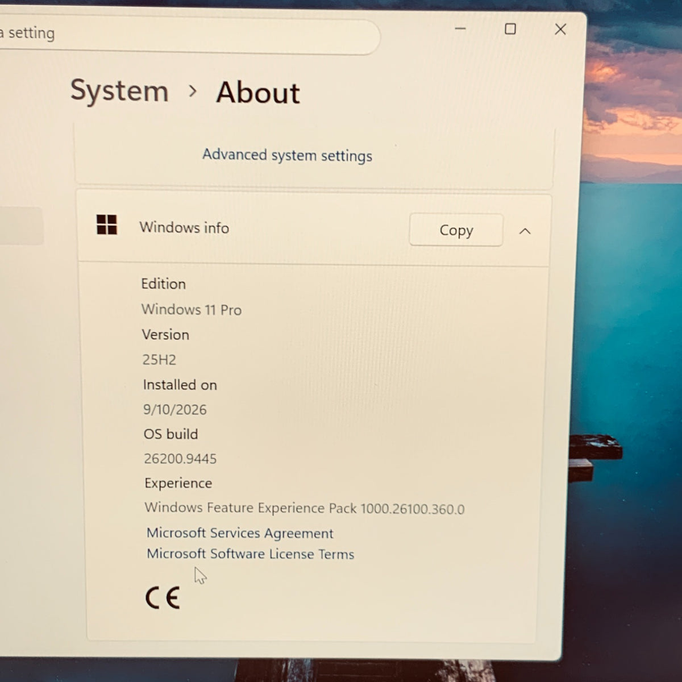Open Microsoft Software License Terms link
682x682 pixels.
point(251,554)
